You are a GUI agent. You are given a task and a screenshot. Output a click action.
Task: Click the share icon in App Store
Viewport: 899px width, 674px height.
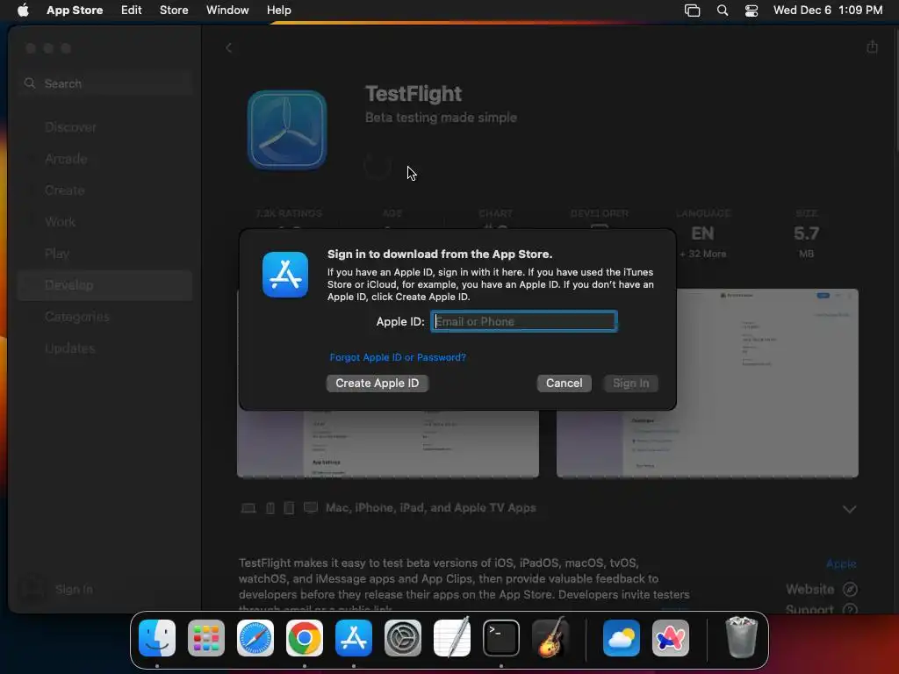(872, 47)
